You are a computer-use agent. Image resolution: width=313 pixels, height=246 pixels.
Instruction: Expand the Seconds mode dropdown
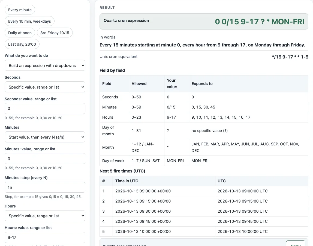(x=45, y=87)
